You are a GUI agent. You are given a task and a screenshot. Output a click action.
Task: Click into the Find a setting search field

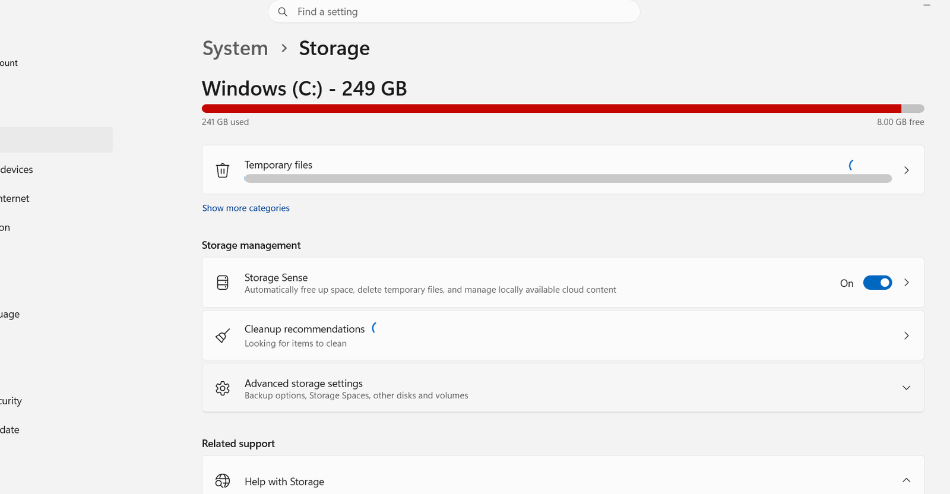click(x=454, y=12)
